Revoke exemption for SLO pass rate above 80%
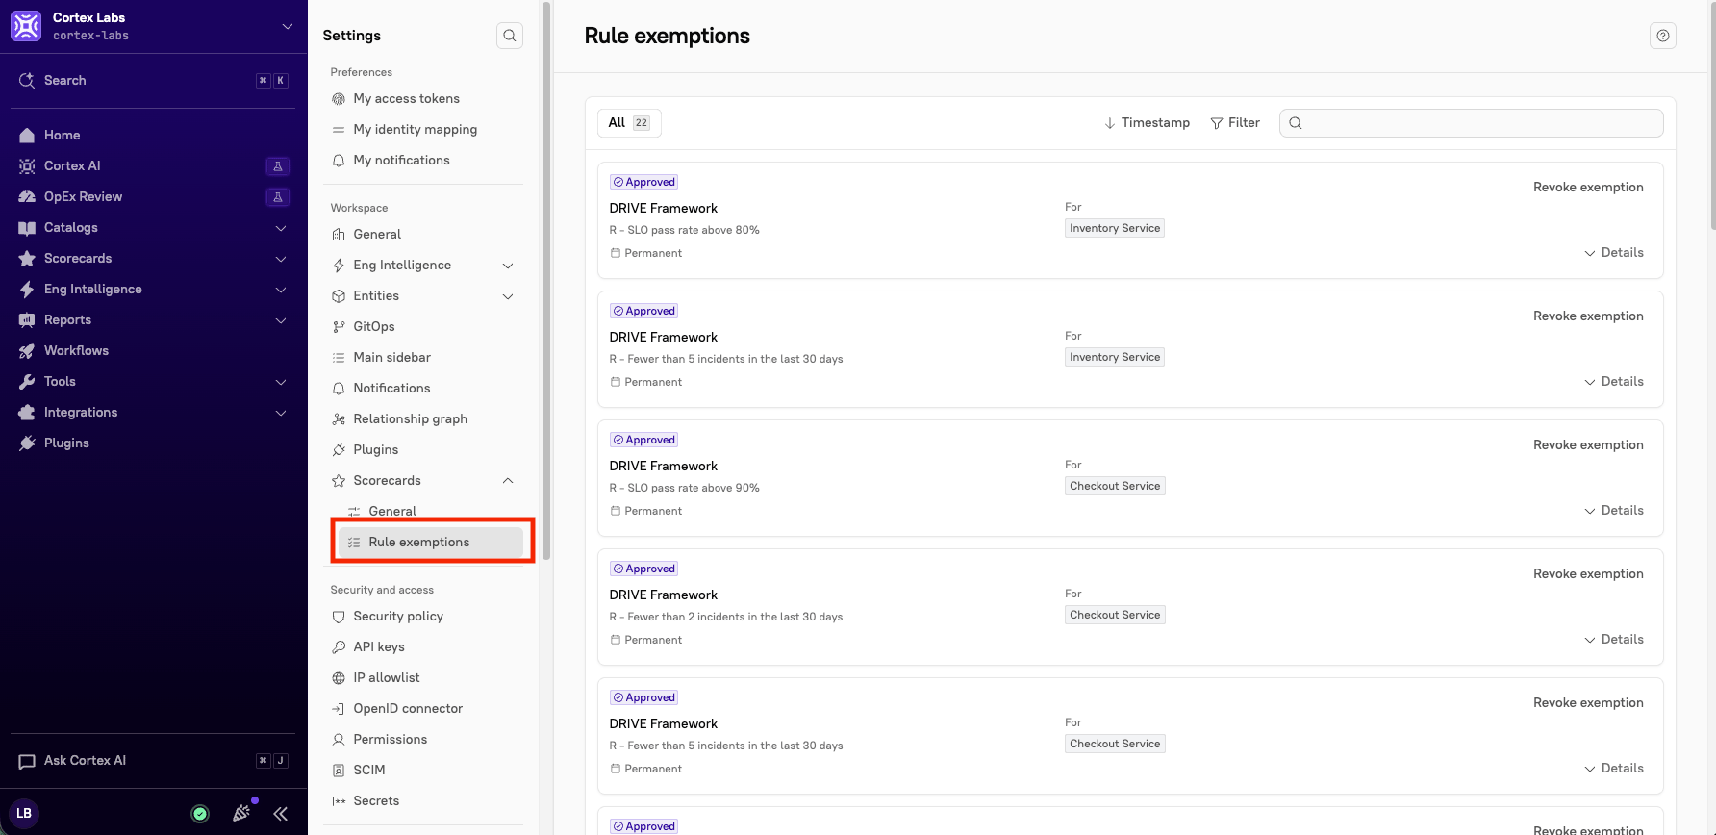The height and width of the screenshot is (835, 1716). click(x=1588, y=188)
